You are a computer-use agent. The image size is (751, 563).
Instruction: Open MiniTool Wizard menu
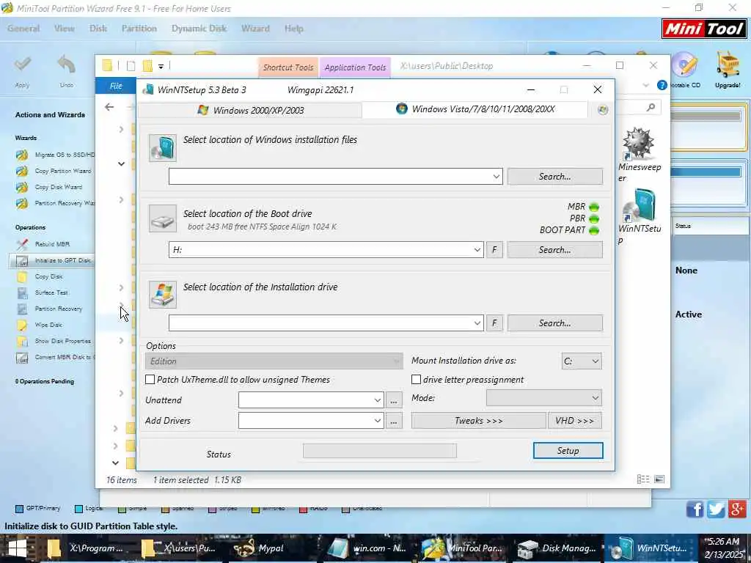point(255,29)
